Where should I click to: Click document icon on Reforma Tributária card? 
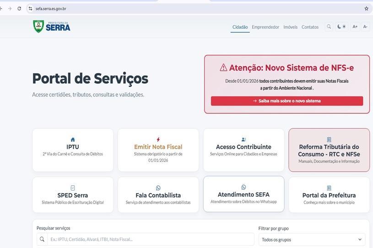(x=329, y=139)
